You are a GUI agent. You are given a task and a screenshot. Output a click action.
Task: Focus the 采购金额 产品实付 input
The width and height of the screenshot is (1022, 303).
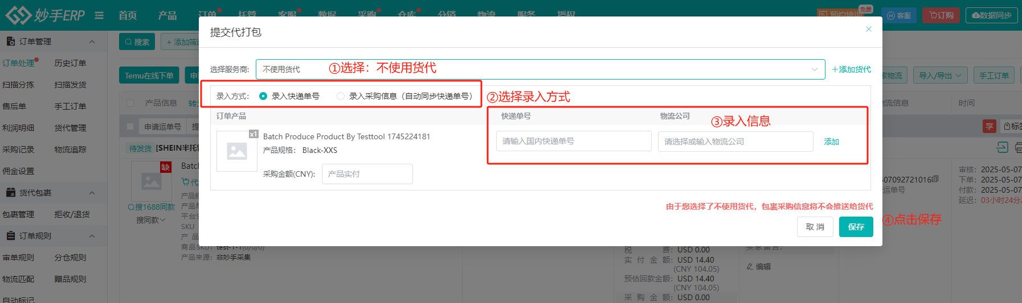(367, 174)
